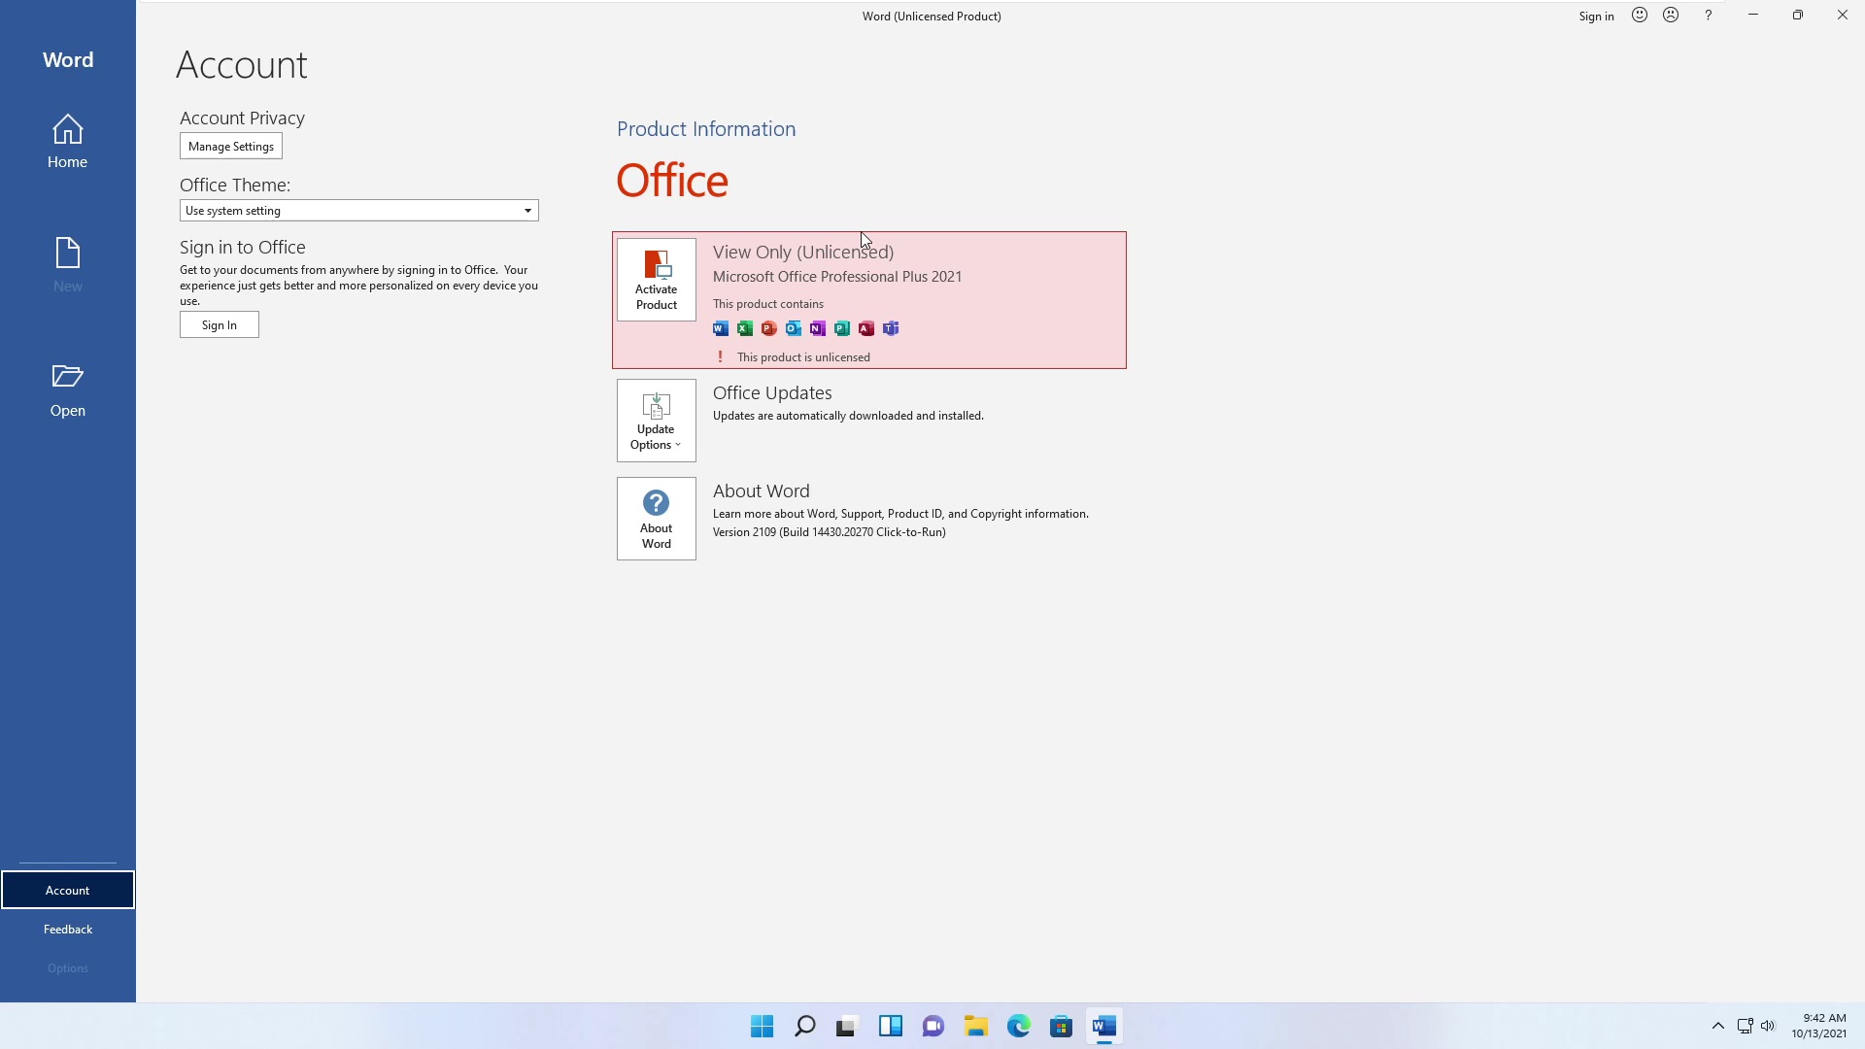Open the Open files sidebar icon
1865x1049 pixels.
67,390
